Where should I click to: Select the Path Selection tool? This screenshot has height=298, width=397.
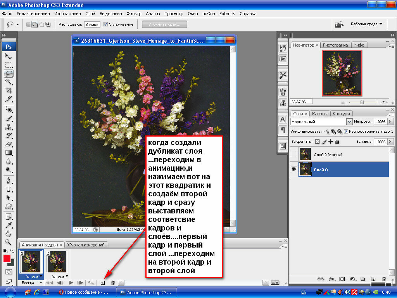coord(9,198)
